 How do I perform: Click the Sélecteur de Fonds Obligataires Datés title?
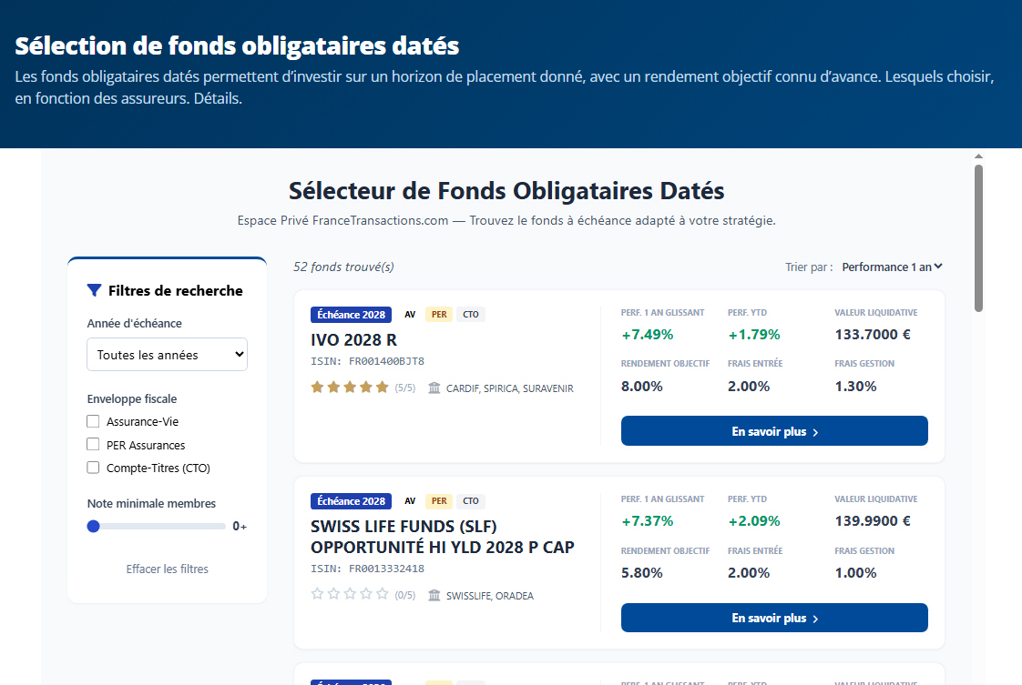coord(506,191)
